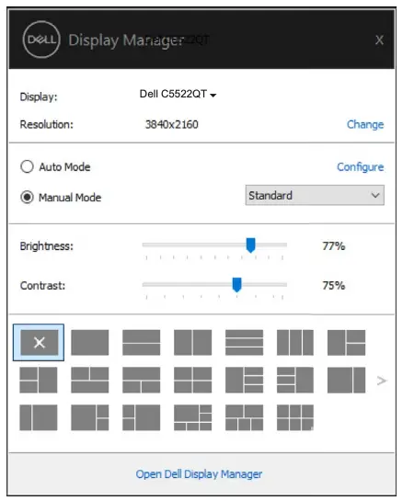Click the 3840x2160 resolution value
The width and height of the screenshot is (403, 501).
point(172,124)
